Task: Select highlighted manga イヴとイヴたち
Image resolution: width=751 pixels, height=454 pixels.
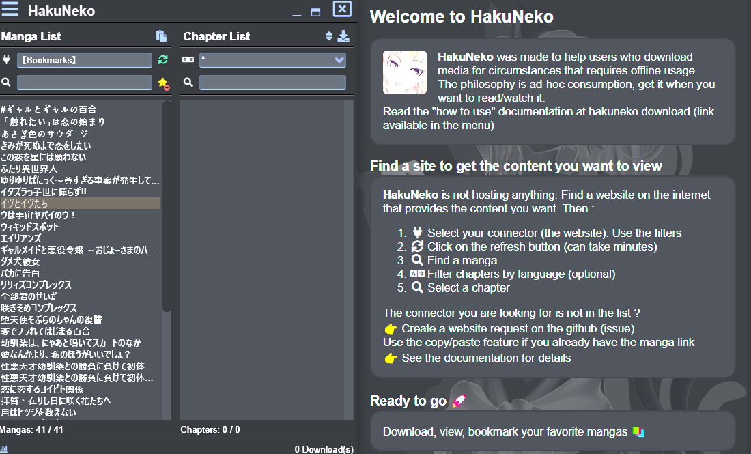Action: (x=80, y=203)
